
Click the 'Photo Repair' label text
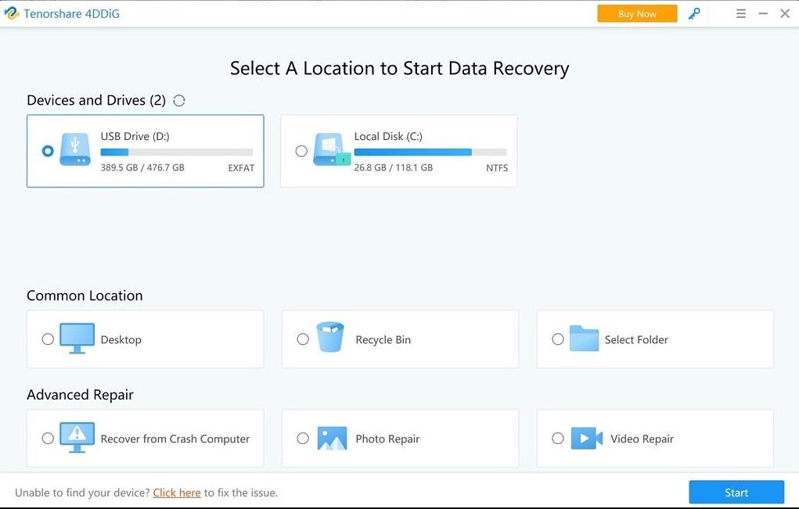click(387, 439)
